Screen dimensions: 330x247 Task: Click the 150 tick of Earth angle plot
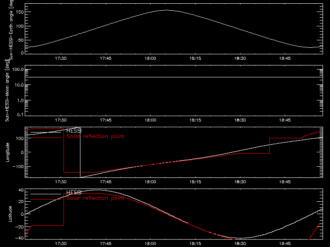(20, 12)
